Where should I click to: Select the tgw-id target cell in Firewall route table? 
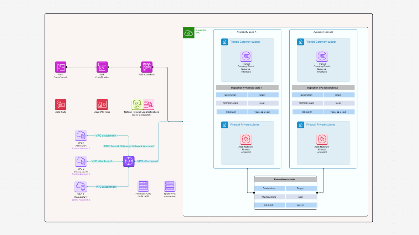pyautogui.click(x=301, y=205)
